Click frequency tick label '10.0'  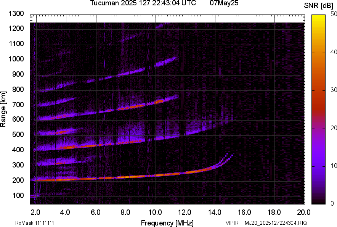155,213
